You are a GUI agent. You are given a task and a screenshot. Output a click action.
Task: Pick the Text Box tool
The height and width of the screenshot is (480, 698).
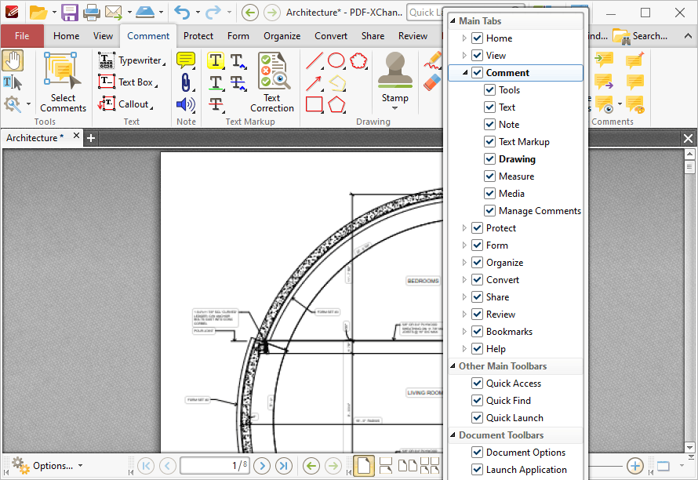tap(128, 82)
